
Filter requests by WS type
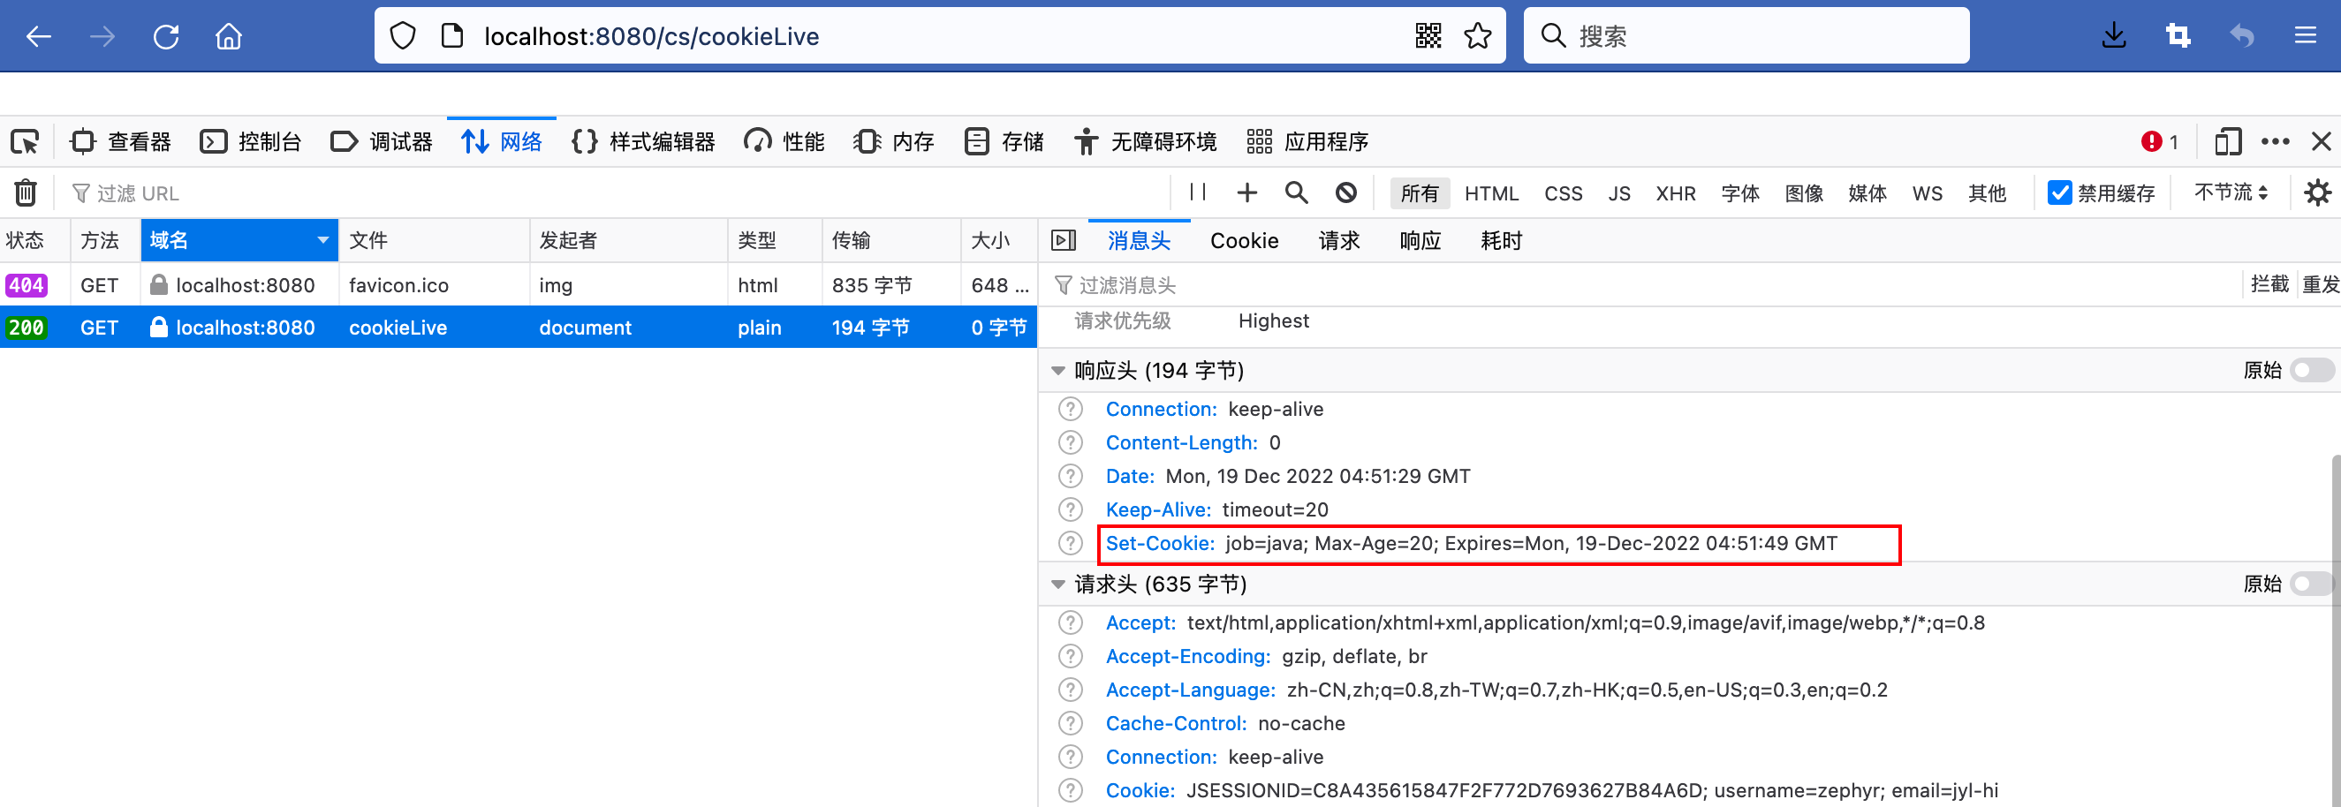pyautogui.click(x=1927, y=192)
